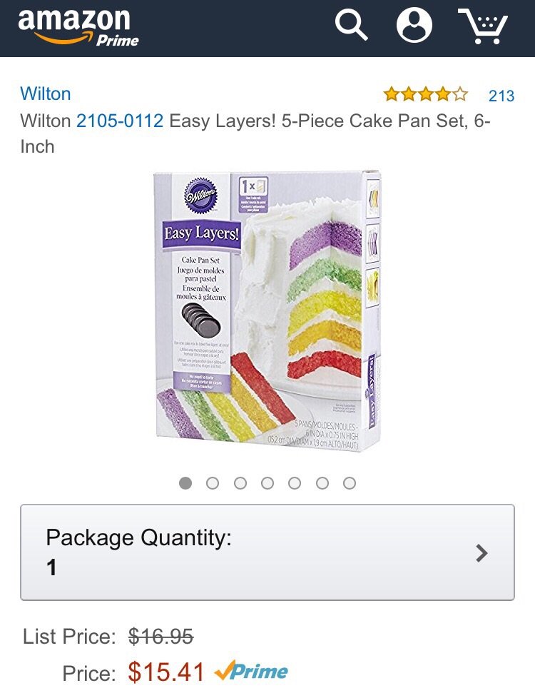
Task: Tap the Amazon Prime logo
Action: click(78, 27)
